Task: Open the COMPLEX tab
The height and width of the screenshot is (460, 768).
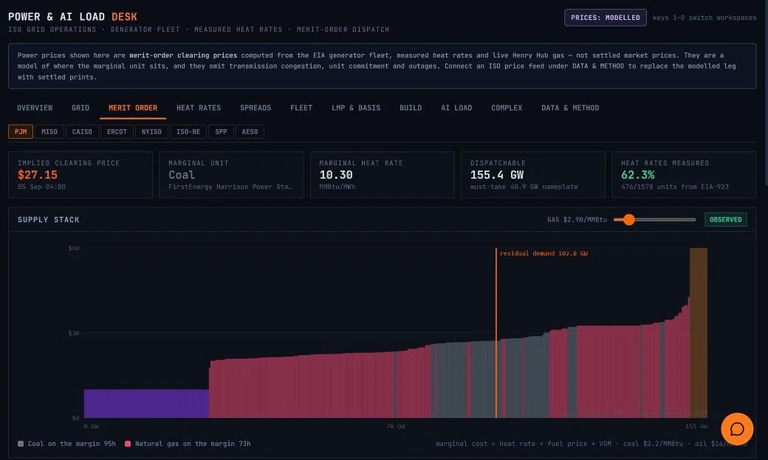Action: pos(507,108)
